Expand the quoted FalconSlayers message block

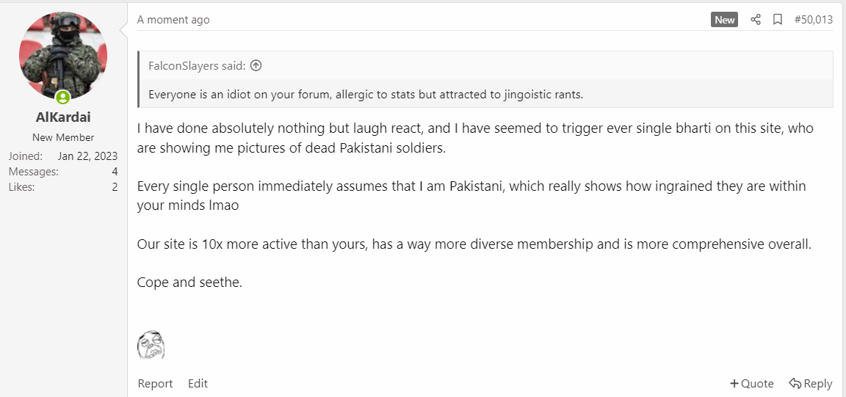tap(485, 79)
